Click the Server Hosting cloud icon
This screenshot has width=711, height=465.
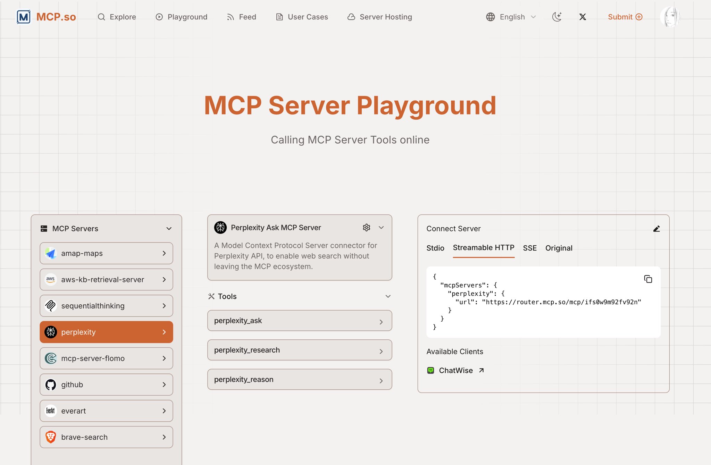[351, 17]
